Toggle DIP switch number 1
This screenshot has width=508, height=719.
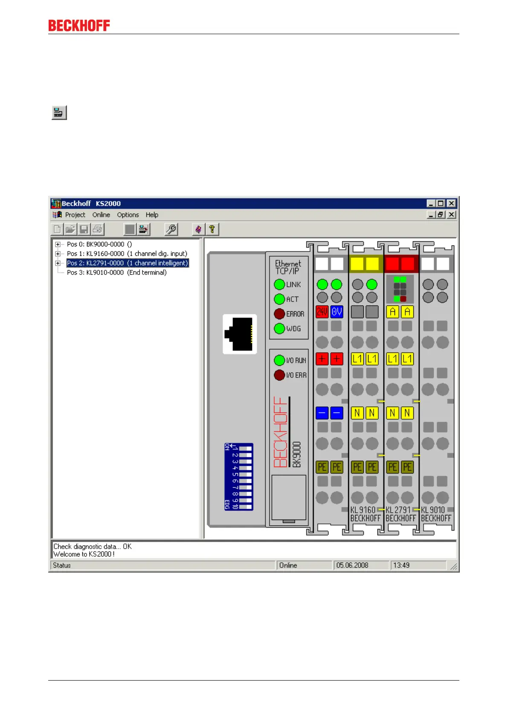coord(245,449)
